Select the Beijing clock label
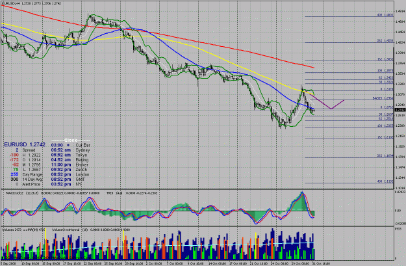 point(82,160)
